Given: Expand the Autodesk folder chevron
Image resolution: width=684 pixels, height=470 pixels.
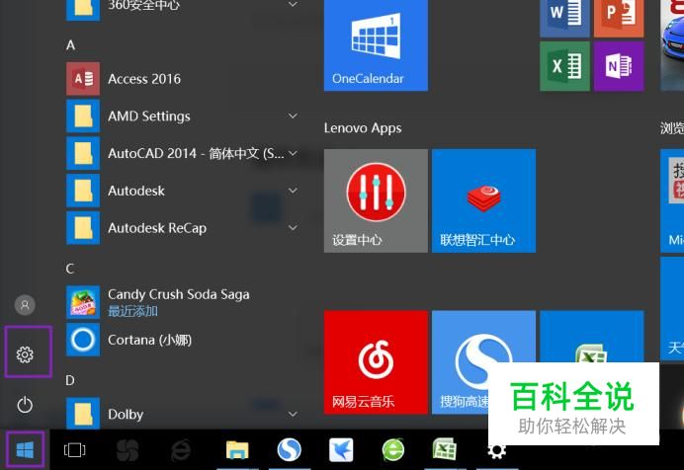Looking at the screenshot, I should click(x=294, y=191).
